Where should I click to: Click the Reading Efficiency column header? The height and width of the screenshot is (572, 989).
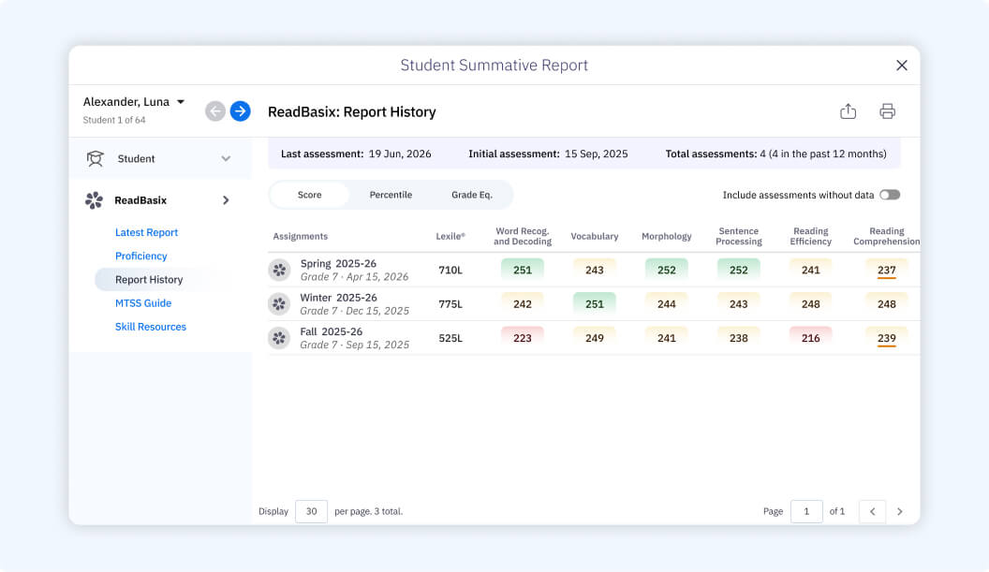[810, 237]
